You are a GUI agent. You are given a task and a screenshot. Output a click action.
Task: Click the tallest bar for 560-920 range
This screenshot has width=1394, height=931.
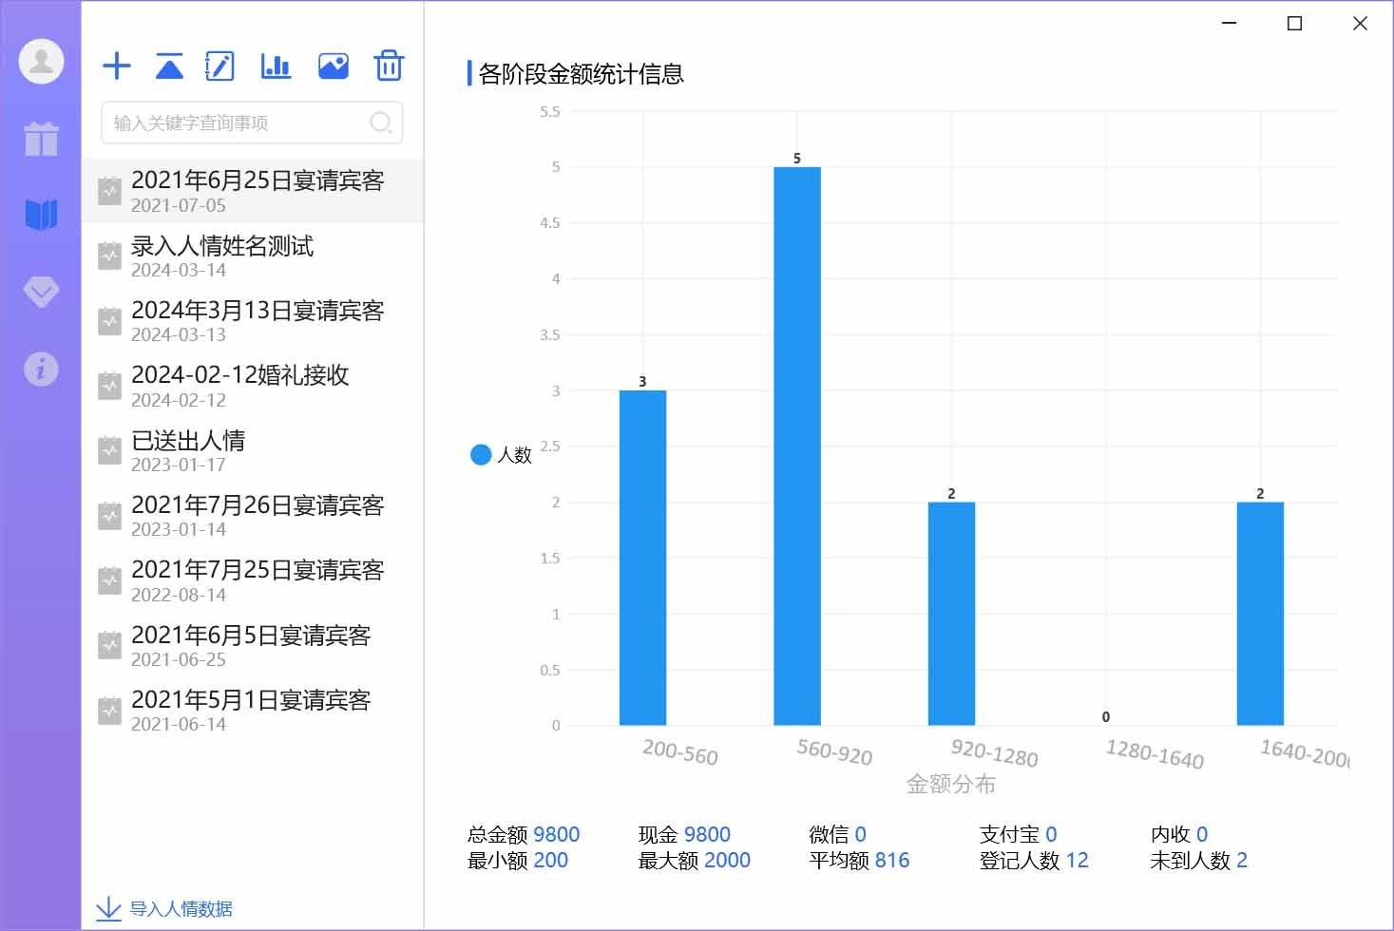[796, 446]
